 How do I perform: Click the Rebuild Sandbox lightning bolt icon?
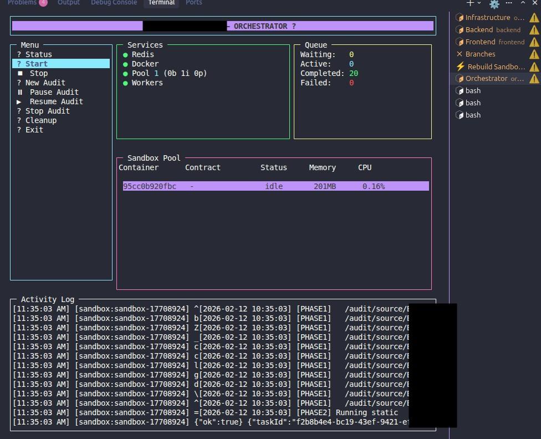click(x=460, y=67)
